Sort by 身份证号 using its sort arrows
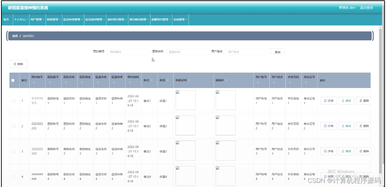The image size is (386, 187). [306, 83]
